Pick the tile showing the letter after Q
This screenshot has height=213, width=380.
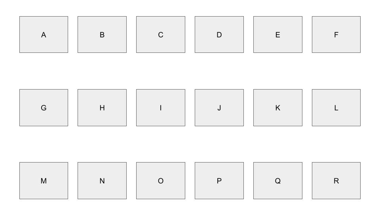pyautogui.click(x=336, y=181)
